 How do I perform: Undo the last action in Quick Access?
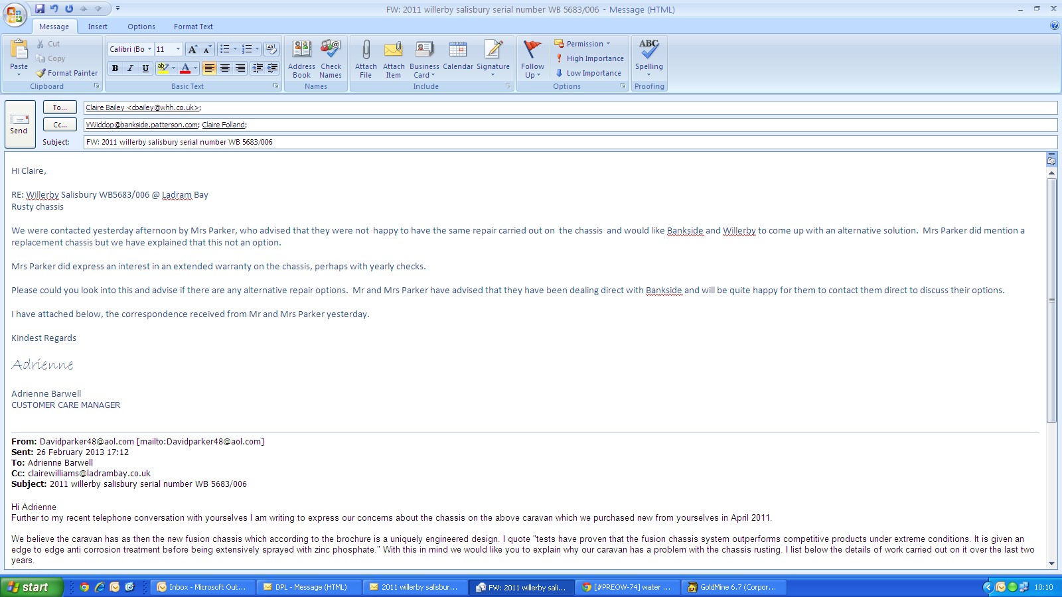[54, 9]
